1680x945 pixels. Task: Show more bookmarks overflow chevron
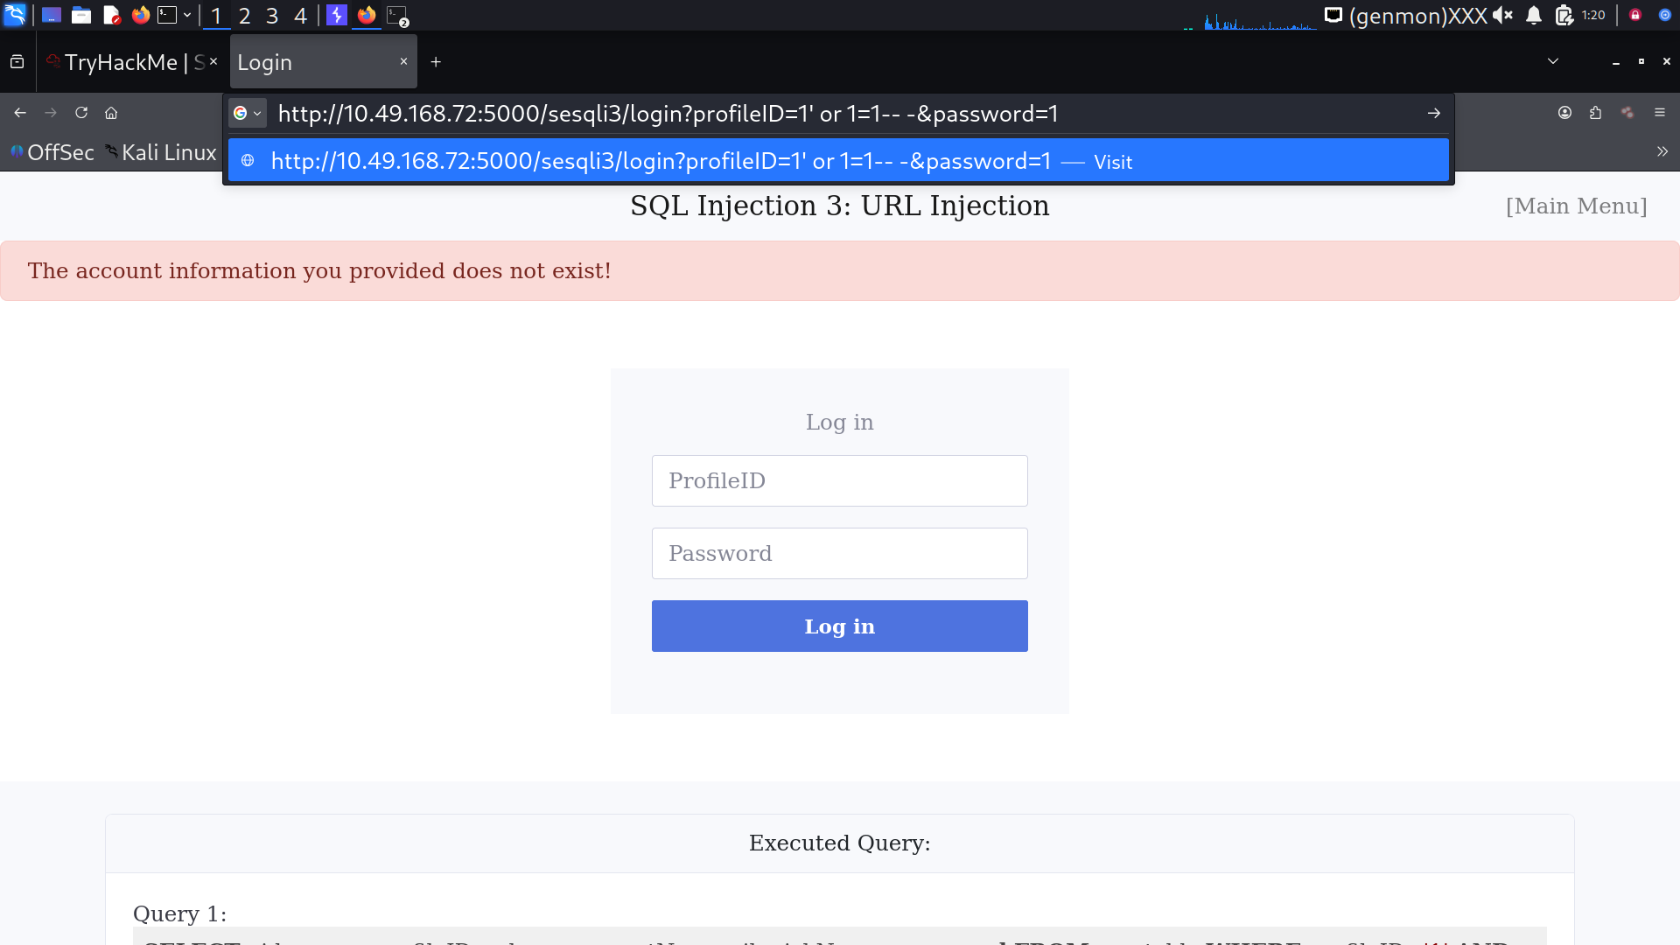click(x=1662, y=152)
